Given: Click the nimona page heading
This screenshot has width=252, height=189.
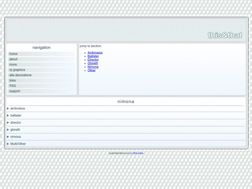Looking at the screenshot, I should click(x=126, y=102).
